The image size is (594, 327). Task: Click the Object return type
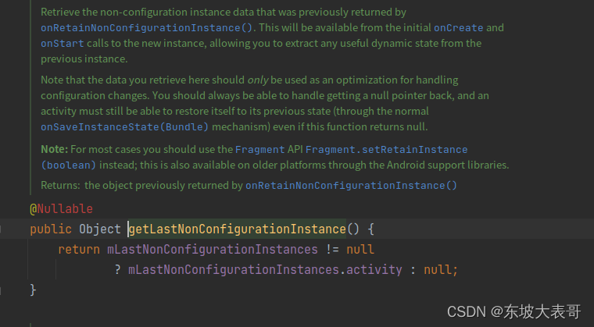pos(99,229)
